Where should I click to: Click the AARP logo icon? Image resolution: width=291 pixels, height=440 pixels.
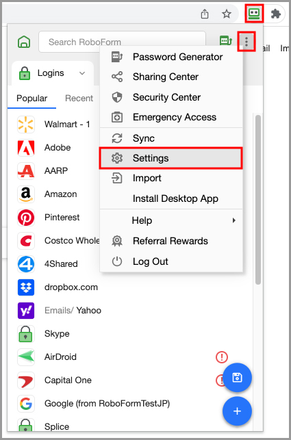(26, 171)
